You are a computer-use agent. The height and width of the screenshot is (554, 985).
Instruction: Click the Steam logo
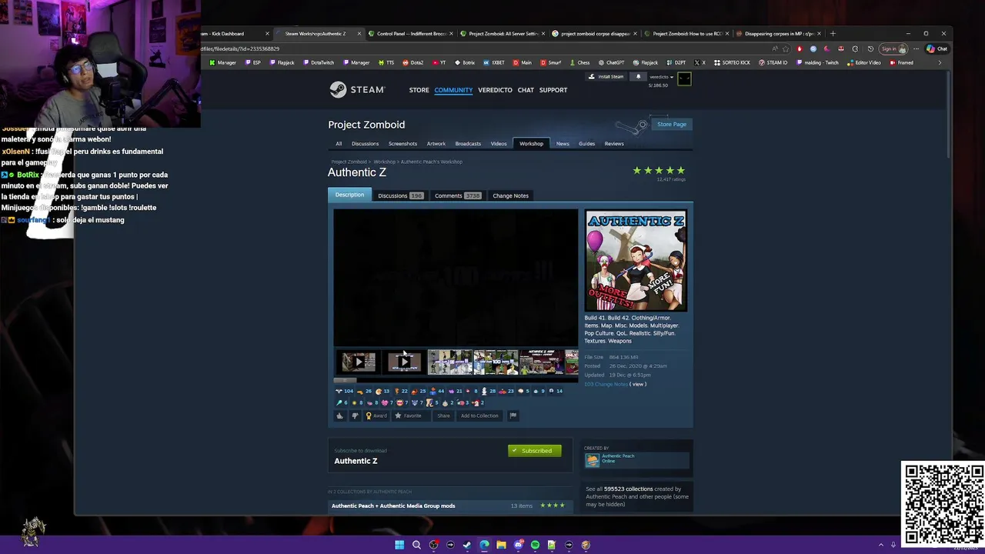[357, 90]
